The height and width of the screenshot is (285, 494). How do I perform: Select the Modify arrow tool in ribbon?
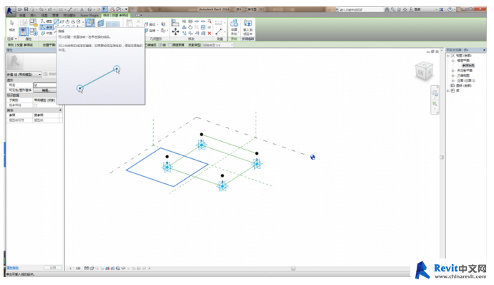click(x=11, y=23)
